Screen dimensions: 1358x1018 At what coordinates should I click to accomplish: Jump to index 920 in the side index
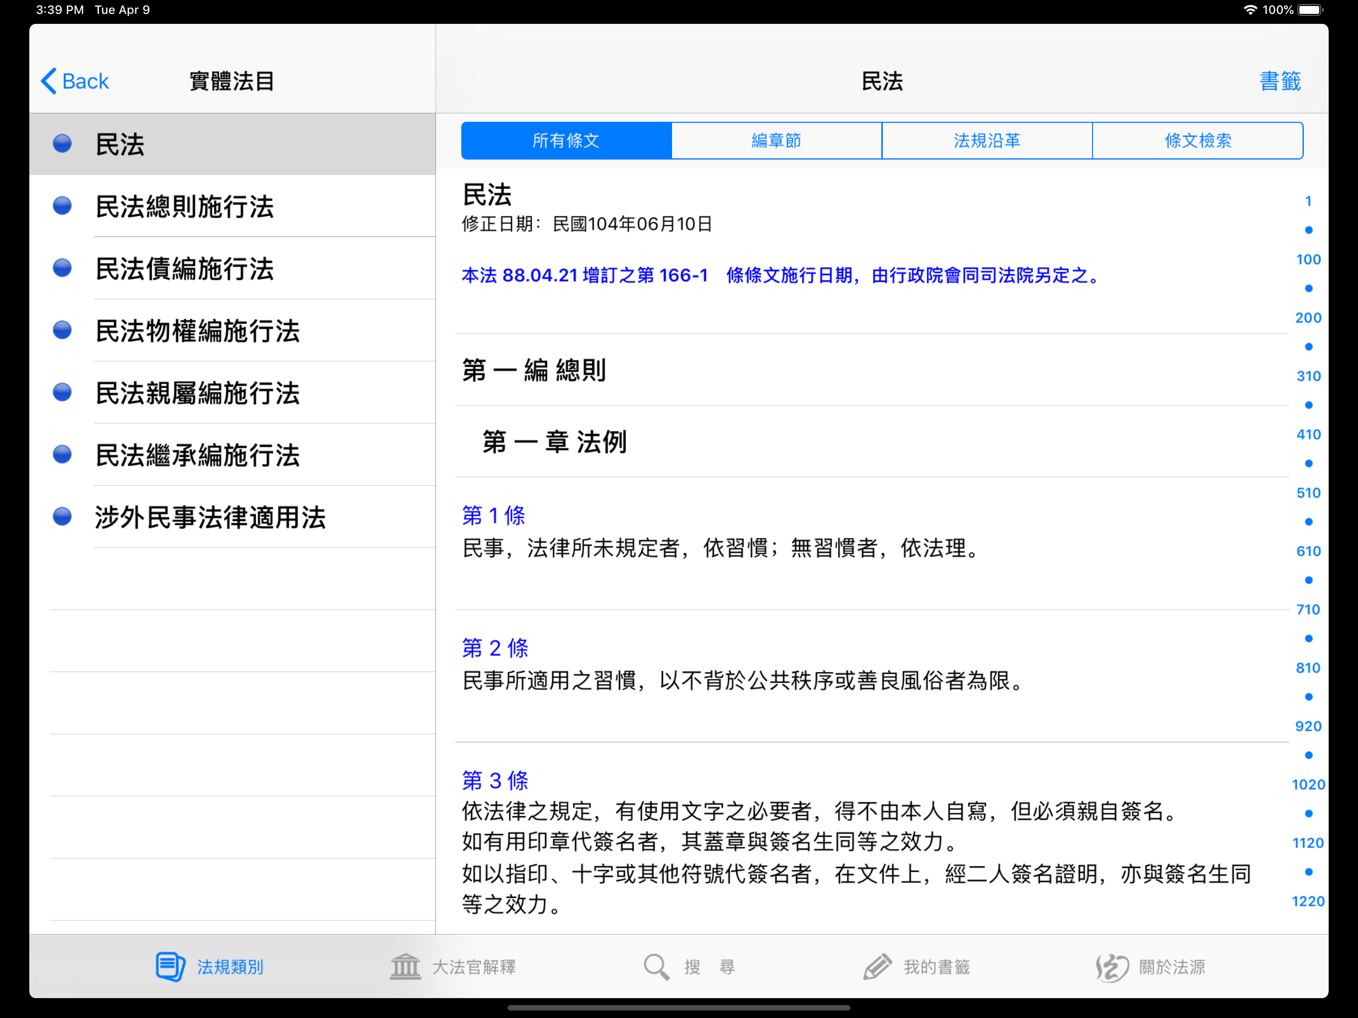pos(1308,726)
